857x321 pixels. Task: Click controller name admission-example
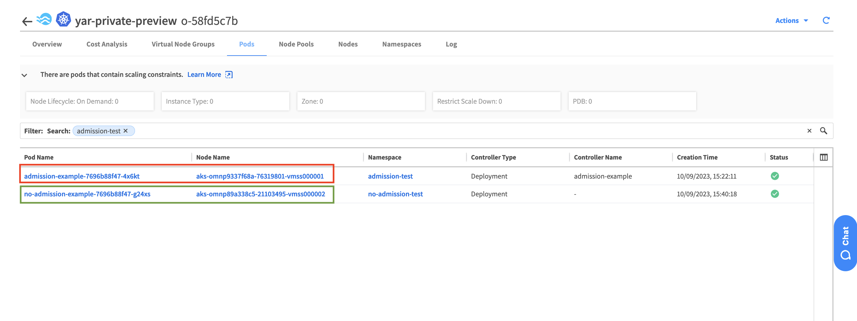pyautogui.click(x=603, y=176)
